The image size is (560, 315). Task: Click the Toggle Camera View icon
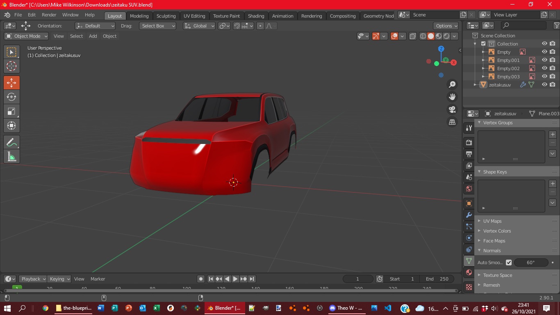(x=452, y=110)
